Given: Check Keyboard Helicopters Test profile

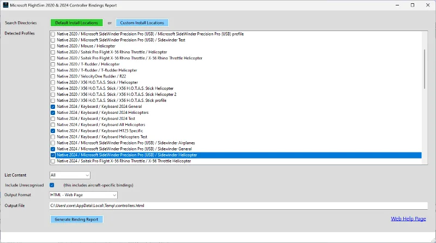Looking at the screenshot, I should click(53, 137).
